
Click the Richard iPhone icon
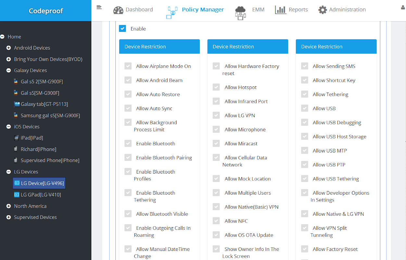tap(16, 149)
